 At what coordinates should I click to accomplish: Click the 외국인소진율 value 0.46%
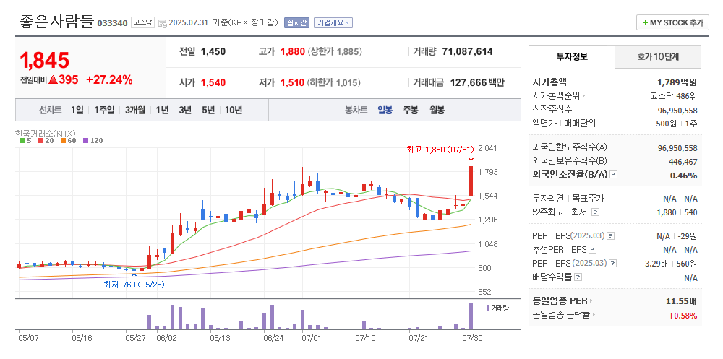[x=683, y=175]
